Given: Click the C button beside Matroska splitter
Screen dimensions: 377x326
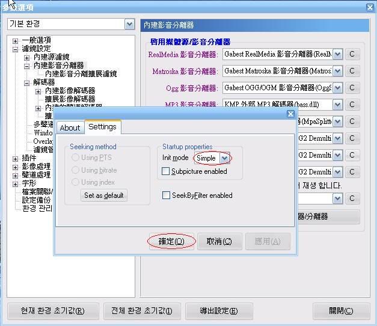Looking at the screenshot, I should pyautogui.click(x=352, y=71).
